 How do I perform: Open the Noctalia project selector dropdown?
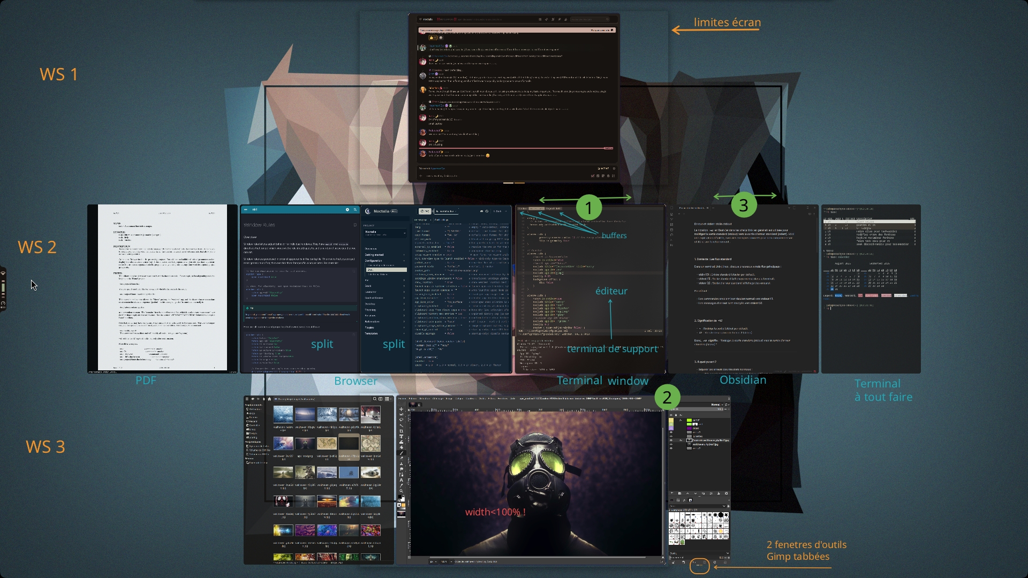tap(385, 233)
